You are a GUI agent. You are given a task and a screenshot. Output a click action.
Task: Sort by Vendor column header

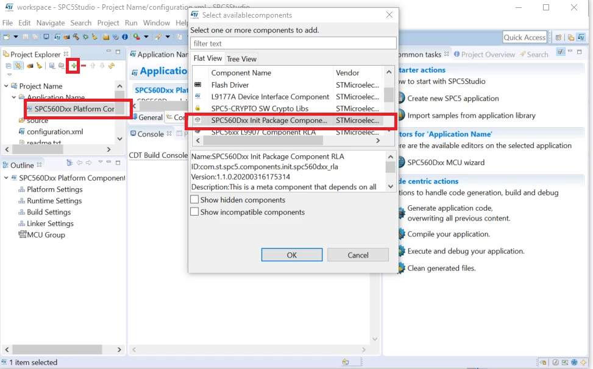(x=358, y=72)
